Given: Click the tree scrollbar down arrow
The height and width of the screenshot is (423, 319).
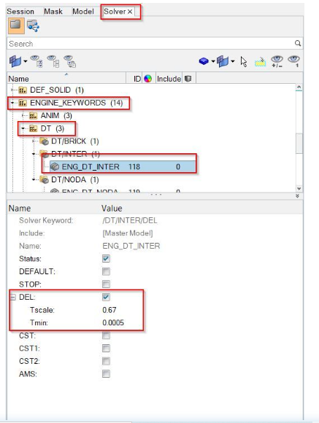Looking at the screenshot, I should tap(299, 188).
